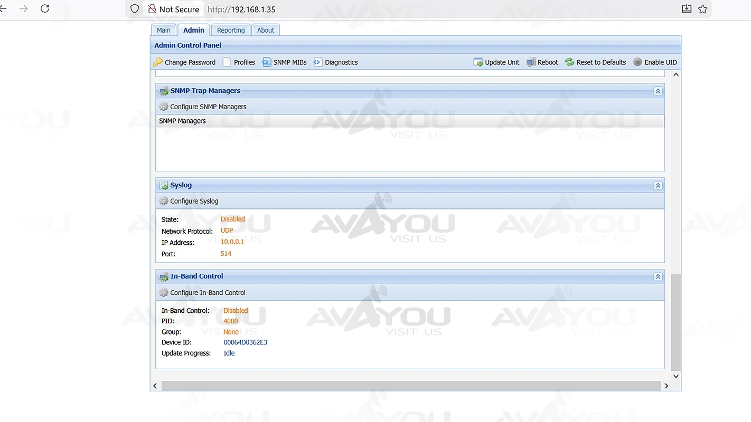Click Configure SNMP Managers gear icon
Viewport: 751px width, 422px height.
tap(164, 107)
